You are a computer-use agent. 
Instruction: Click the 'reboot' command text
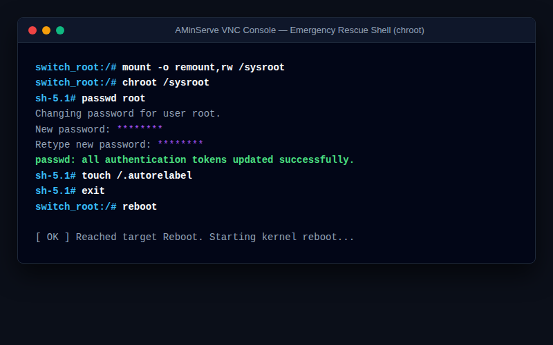point(140,206)
